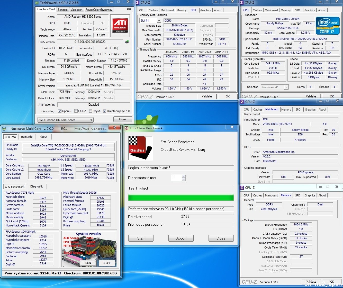Select About tab in CPU-Z Memory window
The width and height of the screenshot is (343, 288).
[x=322, y=195]
